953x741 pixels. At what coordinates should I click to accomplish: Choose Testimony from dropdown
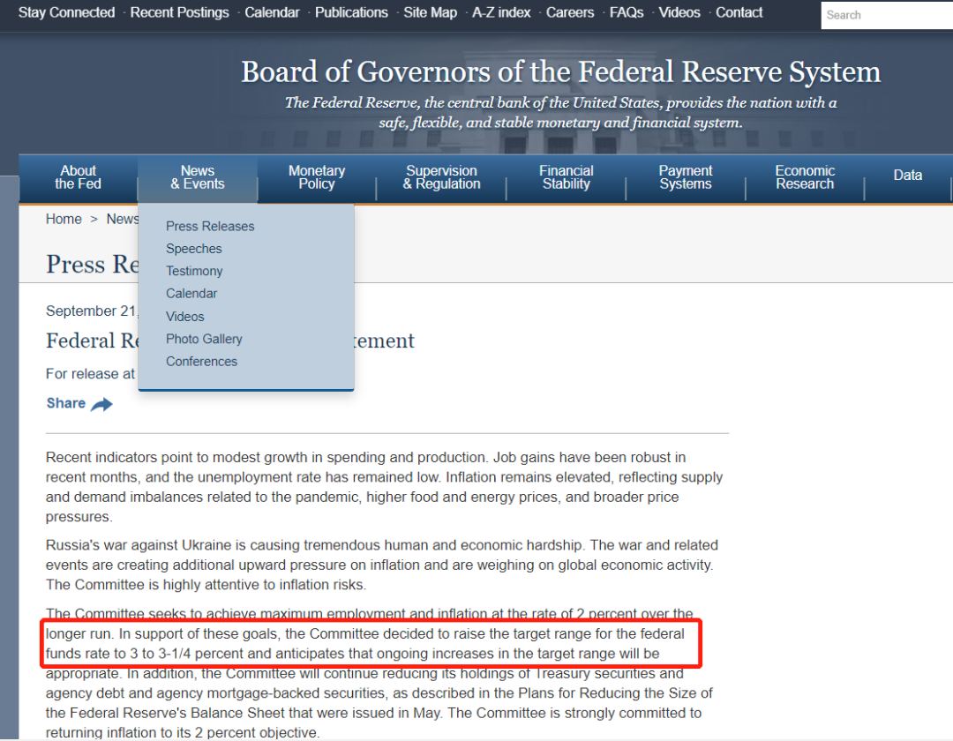click(x=194, y=272)
